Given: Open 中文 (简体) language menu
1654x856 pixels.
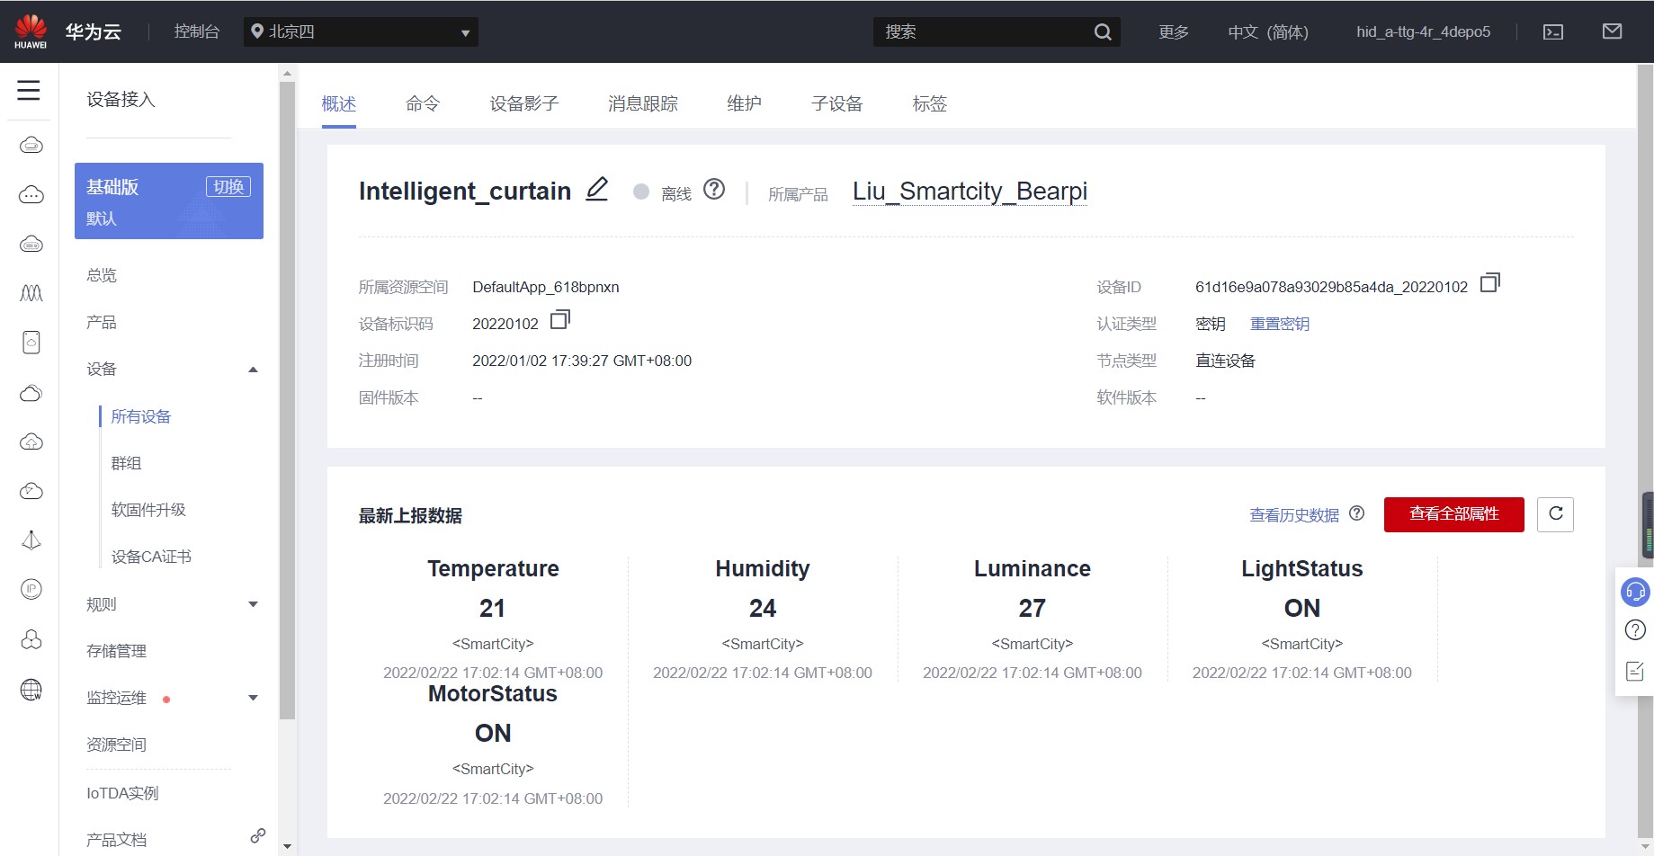Looking at the screenshot, I should click(x=1268, y=32).
